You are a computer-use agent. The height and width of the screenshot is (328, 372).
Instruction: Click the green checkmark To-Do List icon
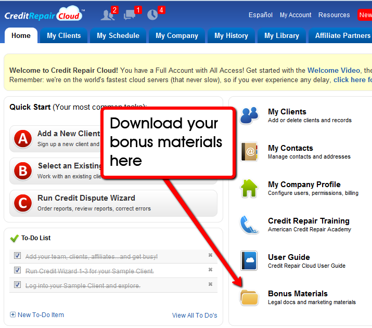(x=14, y=238)
